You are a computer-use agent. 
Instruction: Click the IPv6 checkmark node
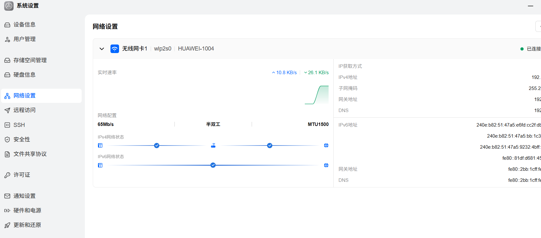click(x=213, y=165)
